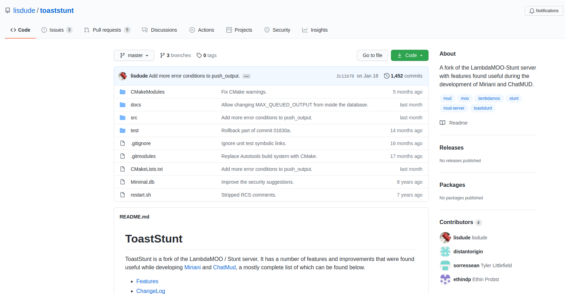Click the restart.sh file icon

tap(123, 195)
